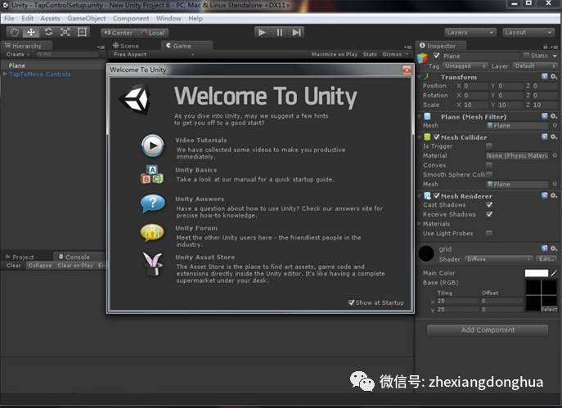Toggle the Cast Shadows checkbox
This screenshot has height=408, width=562.
click(489, 205)
